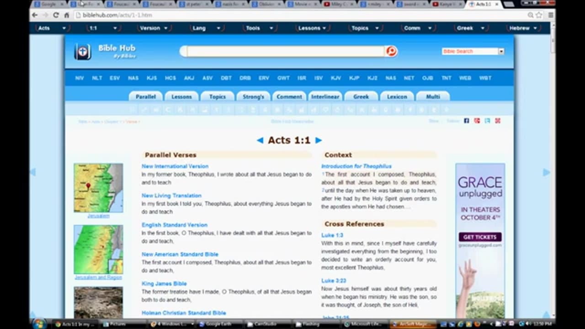The width and height of the screenshot is (585, 329).
Task: Choose the WEB version link
Action: coord(465,78)
